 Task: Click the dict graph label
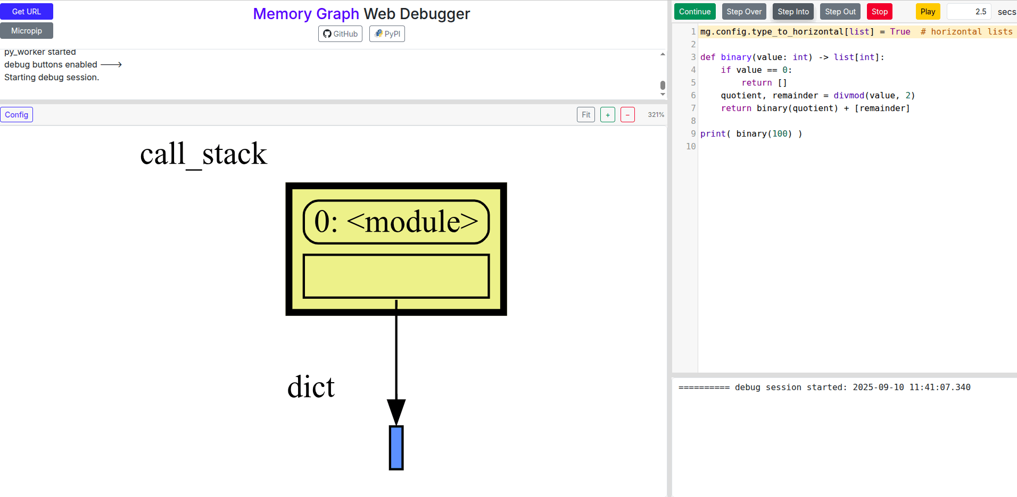tap(311, 387)
